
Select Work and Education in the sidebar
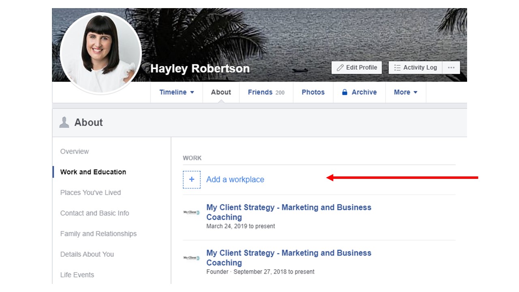[x=93, y=172]
